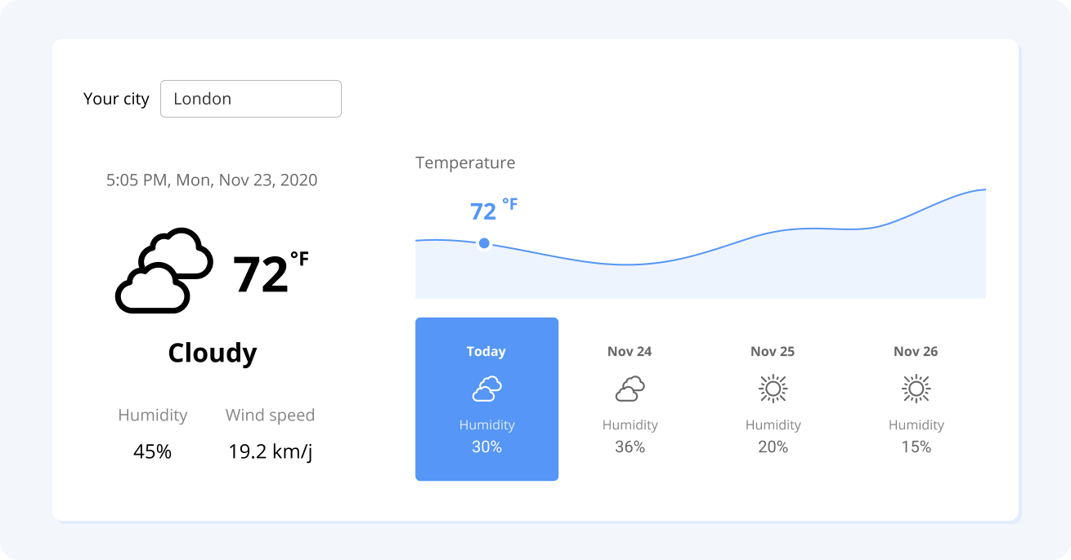Viewport: 1071px width, 560px height.
Task: Click the date and time text
Action: tap(212, 180)
